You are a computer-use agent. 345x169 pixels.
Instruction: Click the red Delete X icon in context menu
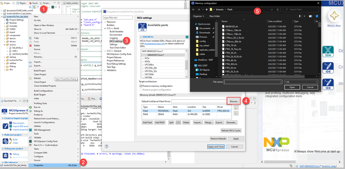tap(30, 45)
